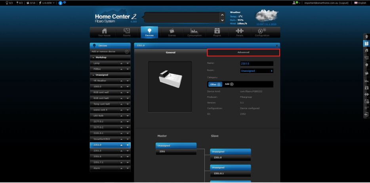This screenshot has height=183, width=370.
Task: Move the Lamp device down
Action: pos(128,63)
